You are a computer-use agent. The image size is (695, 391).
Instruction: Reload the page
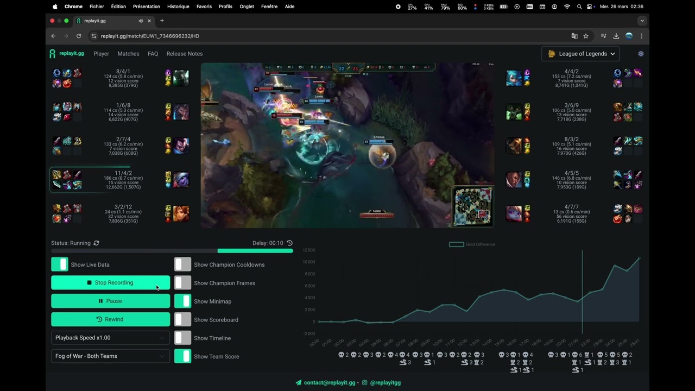(x=79, y=36)
